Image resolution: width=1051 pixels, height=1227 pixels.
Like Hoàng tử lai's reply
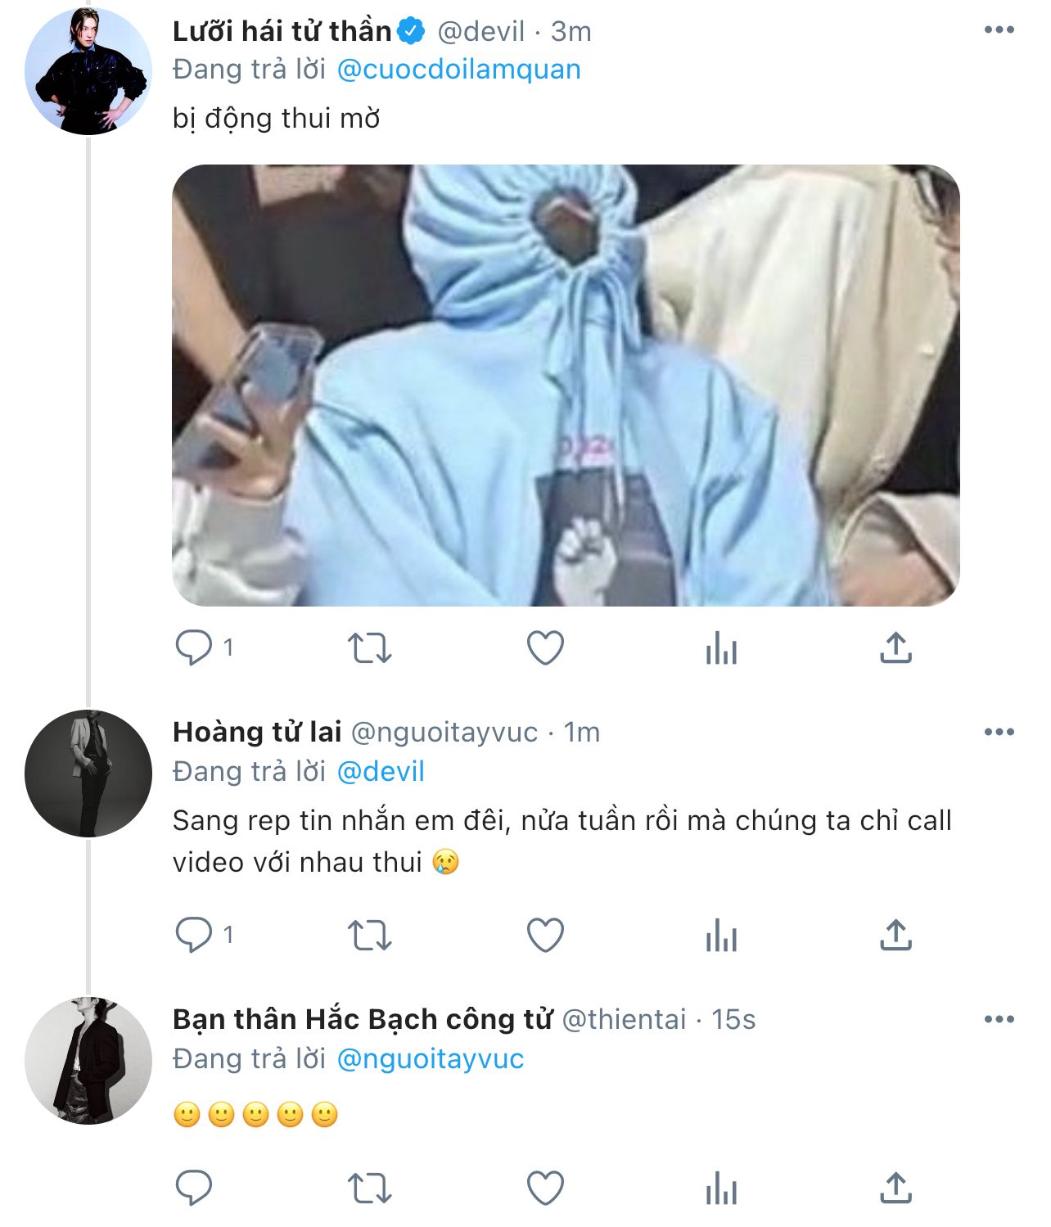click(x=545, y=935)
